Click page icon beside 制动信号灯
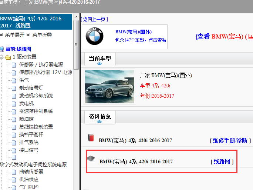 pos(14,88)
